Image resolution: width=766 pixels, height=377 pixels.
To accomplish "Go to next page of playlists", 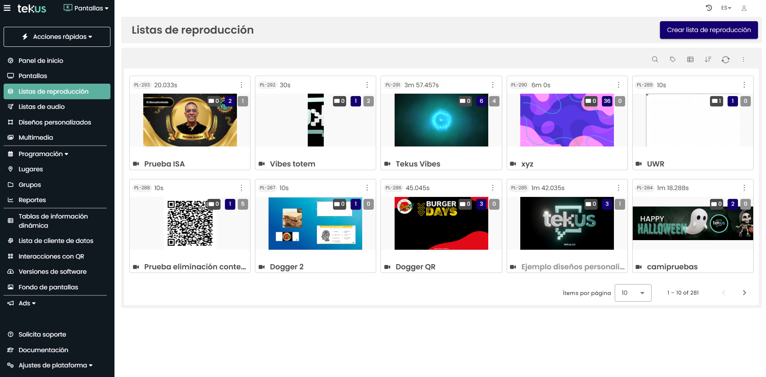I will click(744, 293).
